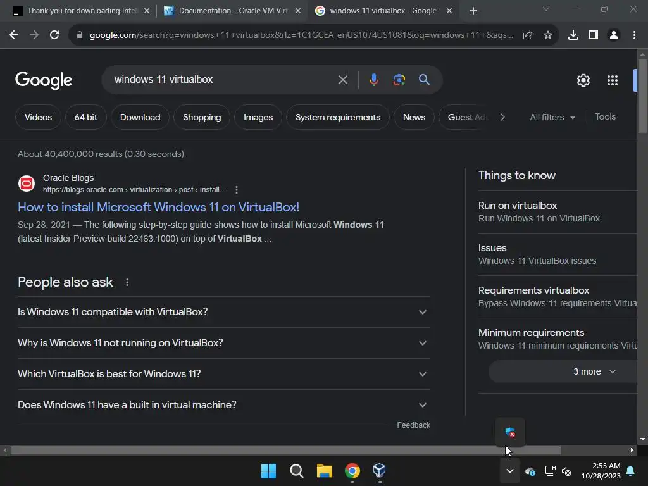648x486 pixels.
Task: Bookmark this page with the star icon
Action: 548,35
